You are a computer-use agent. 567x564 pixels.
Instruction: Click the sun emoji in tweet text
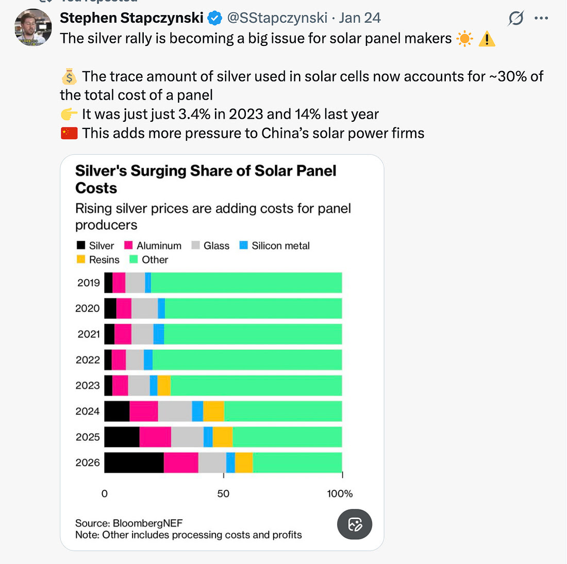tap(464, 39)
